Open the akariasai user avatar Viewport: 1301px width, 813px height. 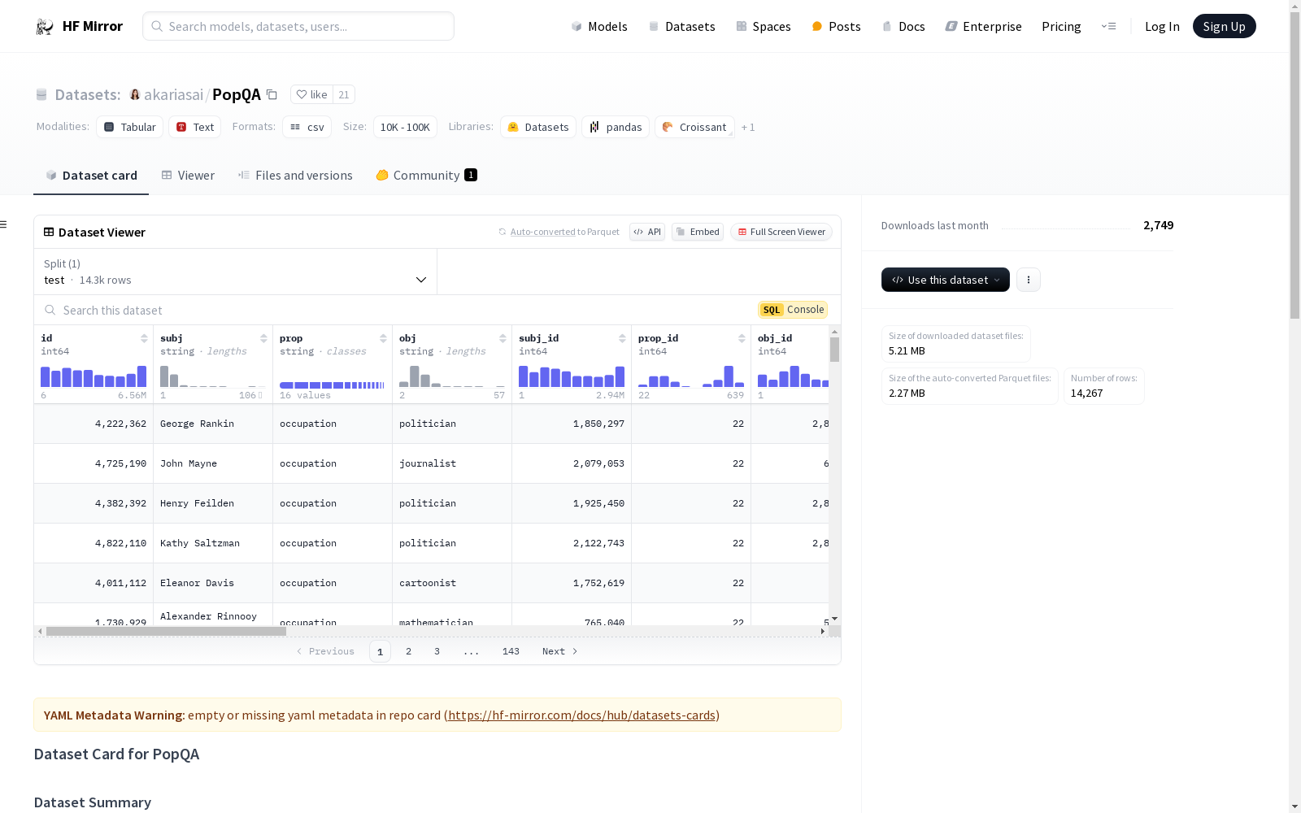pos(135,94)
